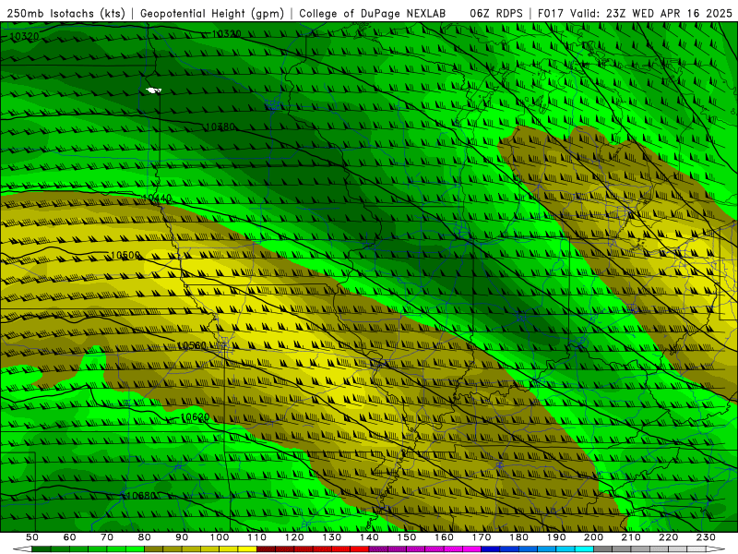
Task: Click the 10500 height contour label
Action: click(x=125, y=256)
